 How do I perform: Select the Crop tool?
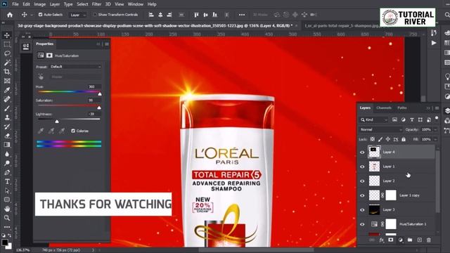coord(7,72)
